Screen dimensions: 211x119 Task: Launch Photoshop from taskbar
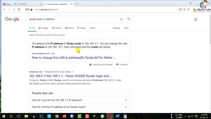[42, 116]
